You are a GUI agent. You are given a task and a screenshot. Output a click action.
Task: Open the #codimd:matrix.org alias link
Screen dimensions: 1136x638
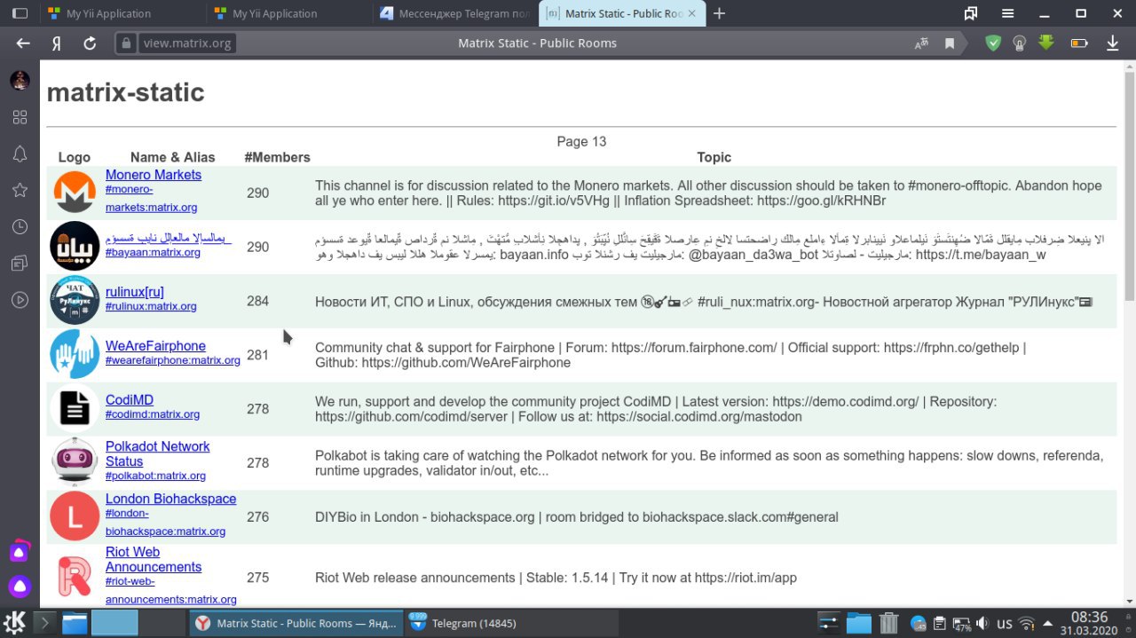pyautogui.click(x=153, y=414)
